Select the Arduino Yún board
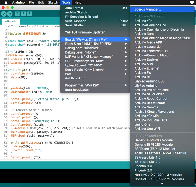The height and width of the screenshot is (187, 196). [x=162, y=21]
